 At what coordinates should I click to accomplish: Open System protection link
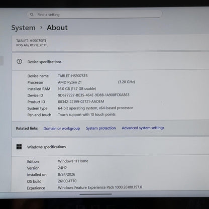coord(101,128)
